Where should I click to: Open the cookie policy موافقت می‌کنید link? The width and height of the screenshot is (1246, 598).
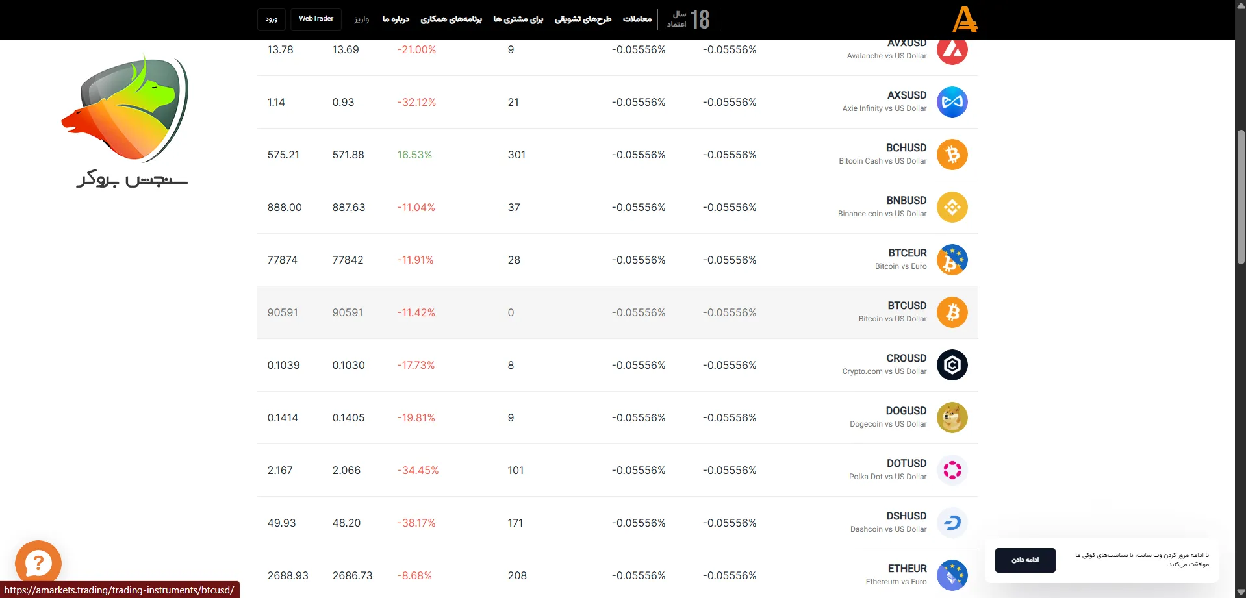[x=1188, y=564]
